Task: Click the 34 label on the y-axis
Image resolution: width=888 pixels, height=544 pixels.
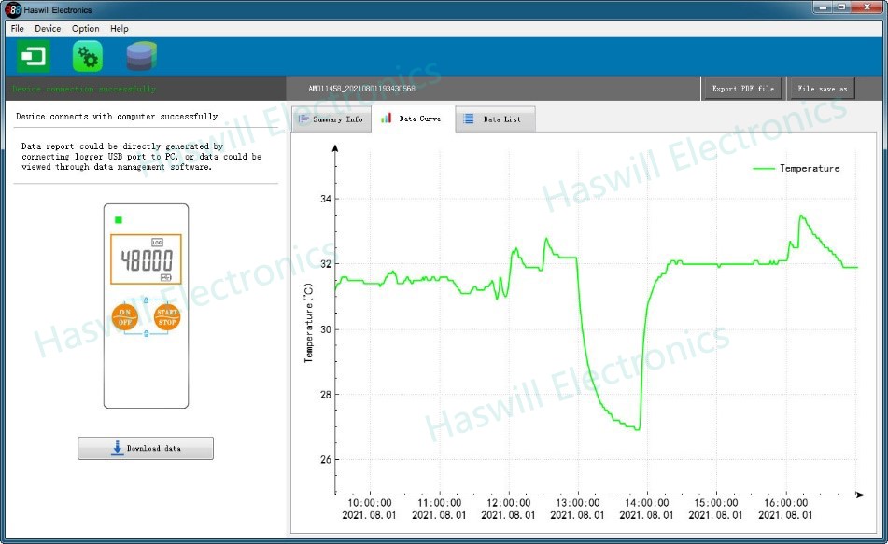Action: click(x=326, y=199)
